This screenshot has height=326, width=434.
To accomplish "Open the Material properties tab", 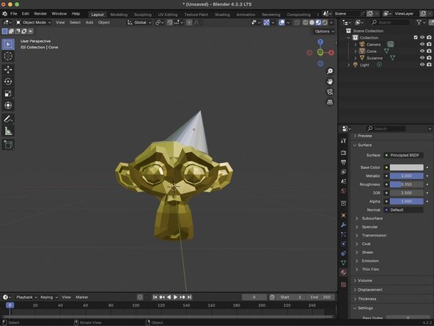I will [x=344, y=272].
